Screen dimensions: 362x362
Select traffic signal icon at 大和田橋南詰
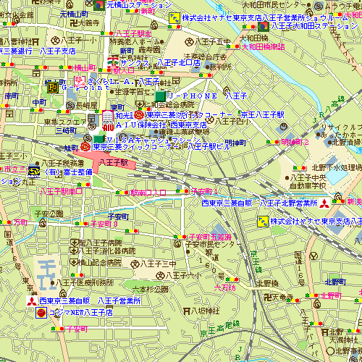pyautogui.click(x=233, y=46)
